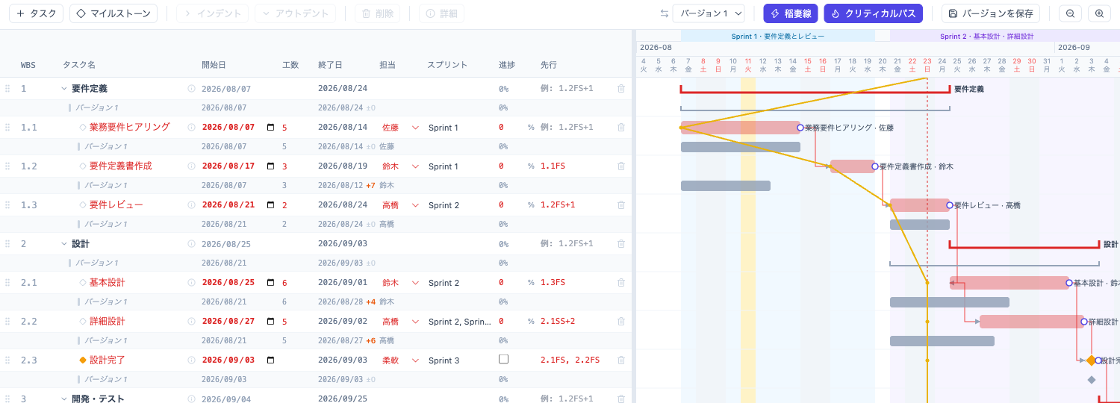Grab the drag handle of row 2.3
The height and width of the screenshot is (403, 1120).
click(x=7, y=360)
